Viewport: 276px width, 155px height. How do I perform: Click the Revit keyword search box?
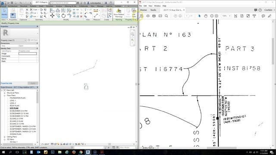point(63,3)
